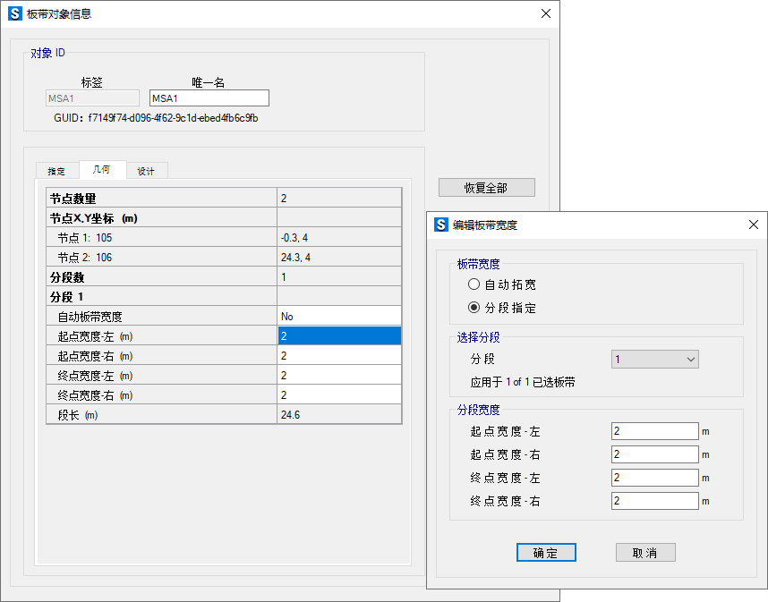Click the 唯一名 text field
This screenshot has height=602, width=768.
coord(209,98)
